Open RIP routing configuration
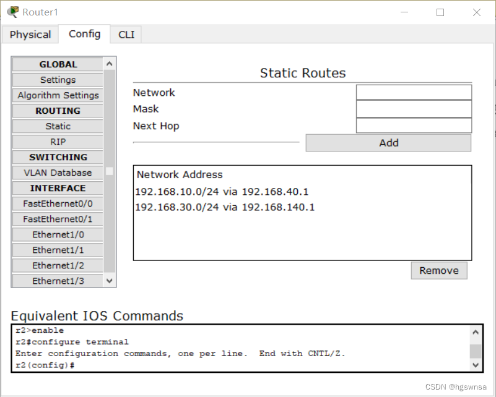 coord(58,142)
